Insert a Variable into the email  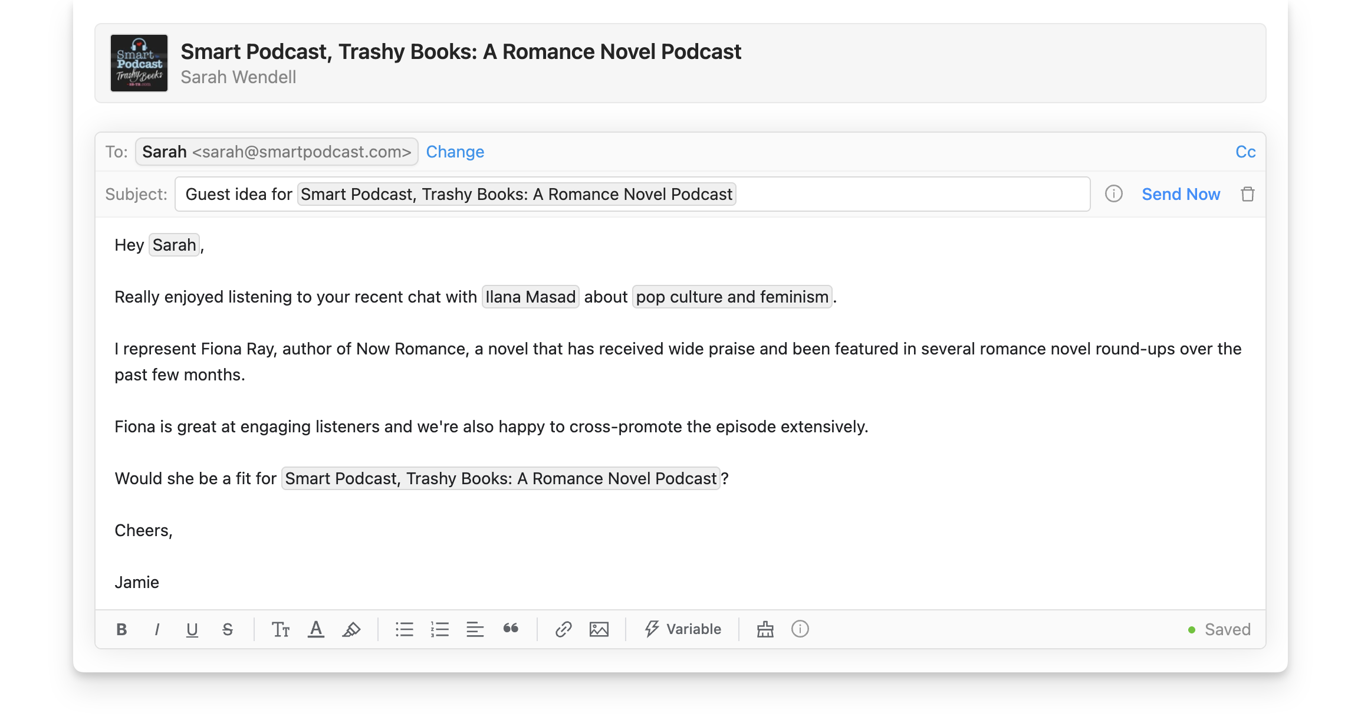(x=683, y=629)
